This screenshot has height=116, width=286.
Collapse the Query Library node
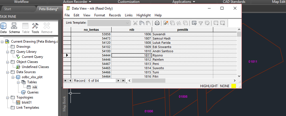(x=8, y=52)
